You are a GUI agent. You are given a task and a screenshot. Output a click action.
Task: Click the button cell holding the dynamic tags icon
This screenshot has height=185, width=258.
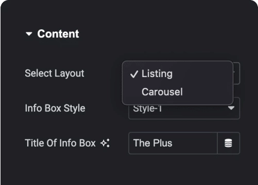[229, 143]
